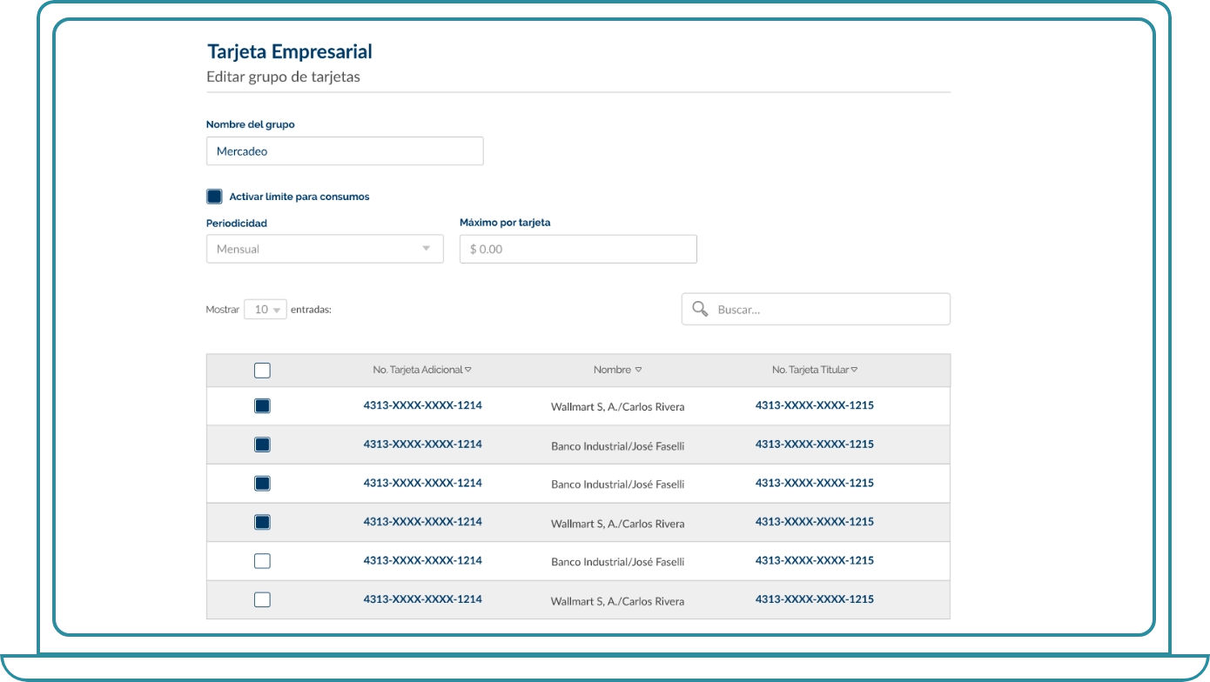This screenshot has height=682, width=1210.
Task: Click Tarjeta Adicional number in unchecked Banco Industrial row
Action: click(x=423, y=560)
